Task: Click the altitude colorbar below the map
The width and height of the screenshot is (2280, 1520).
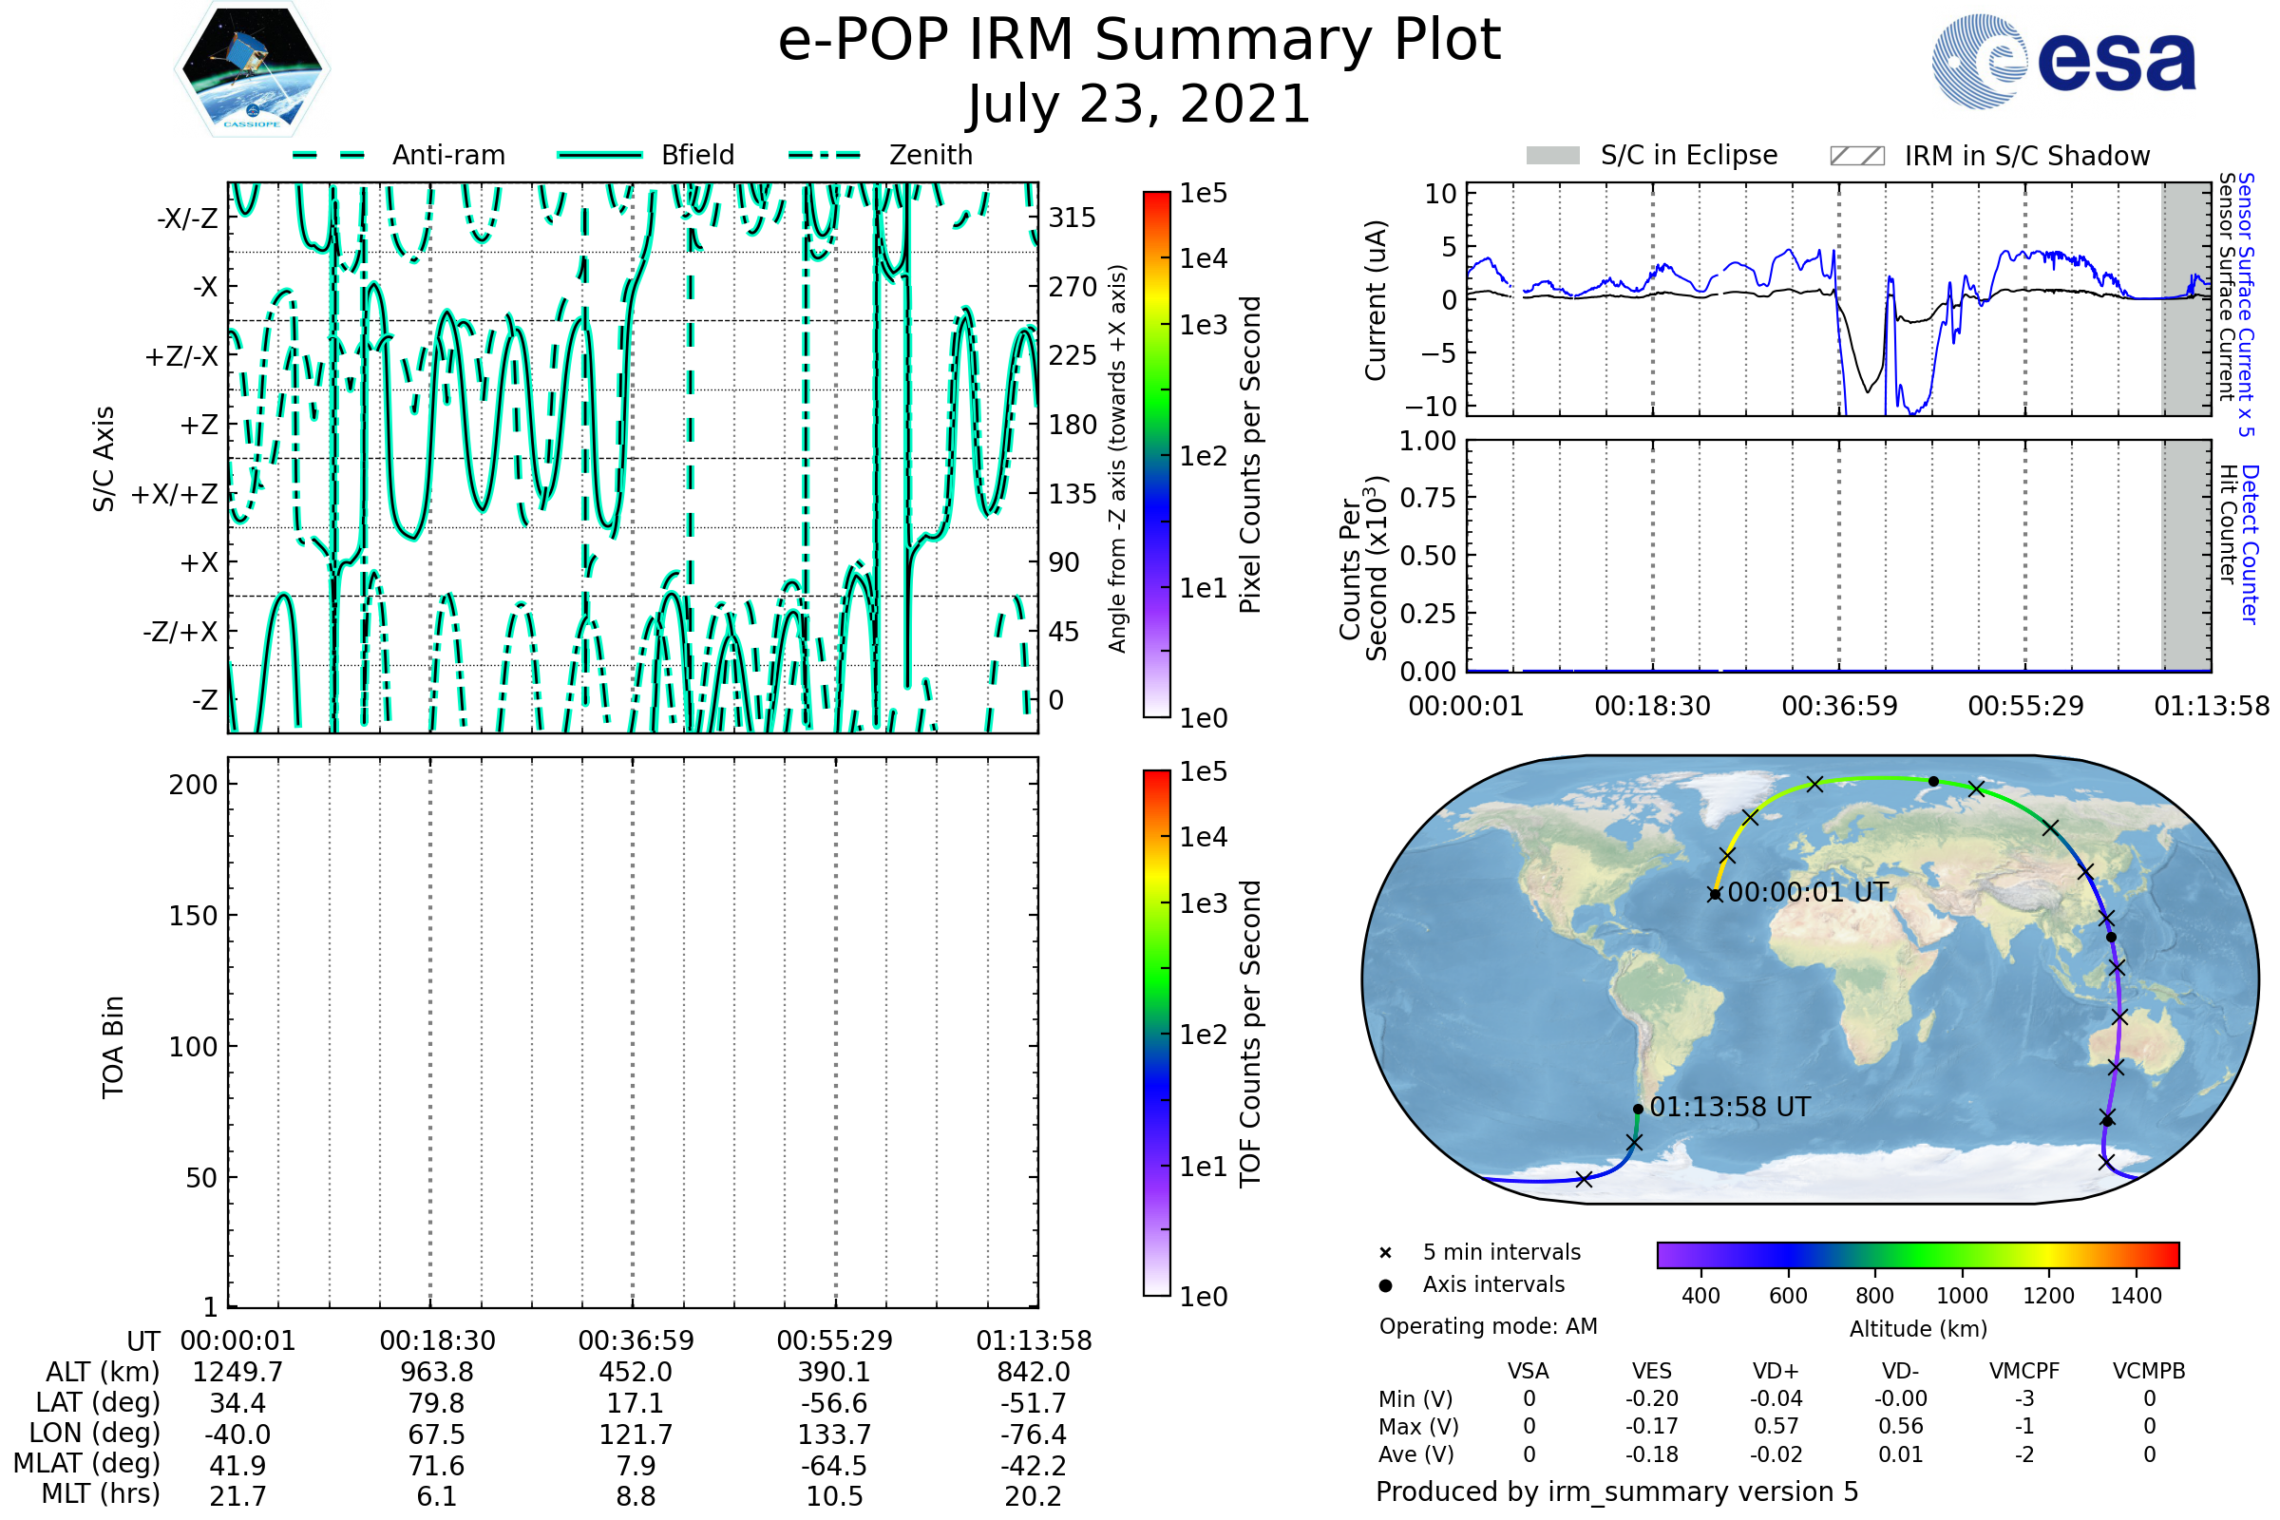Action: (x=1917, y=1255)
